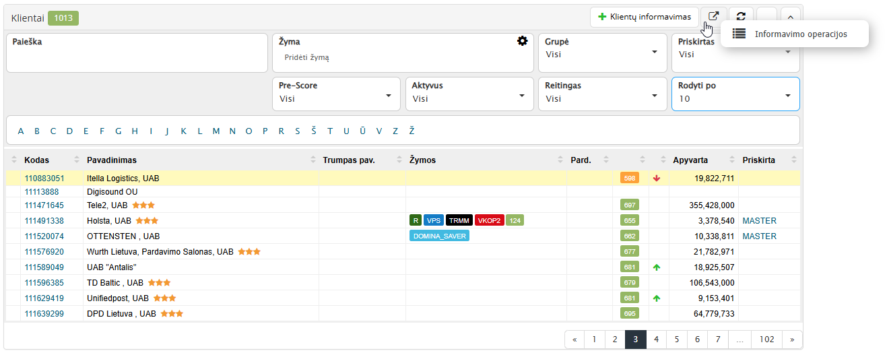Image resolution: width=887 pixels, height=355 pixels.
Task: Click the red VKOP2 tag
Action: point(488,220)
